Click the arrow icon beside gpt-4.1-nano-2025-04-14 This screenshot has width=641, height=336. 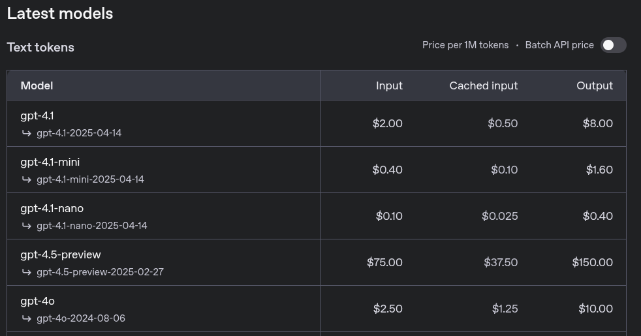pyautogui.click(x=27, y=226)
